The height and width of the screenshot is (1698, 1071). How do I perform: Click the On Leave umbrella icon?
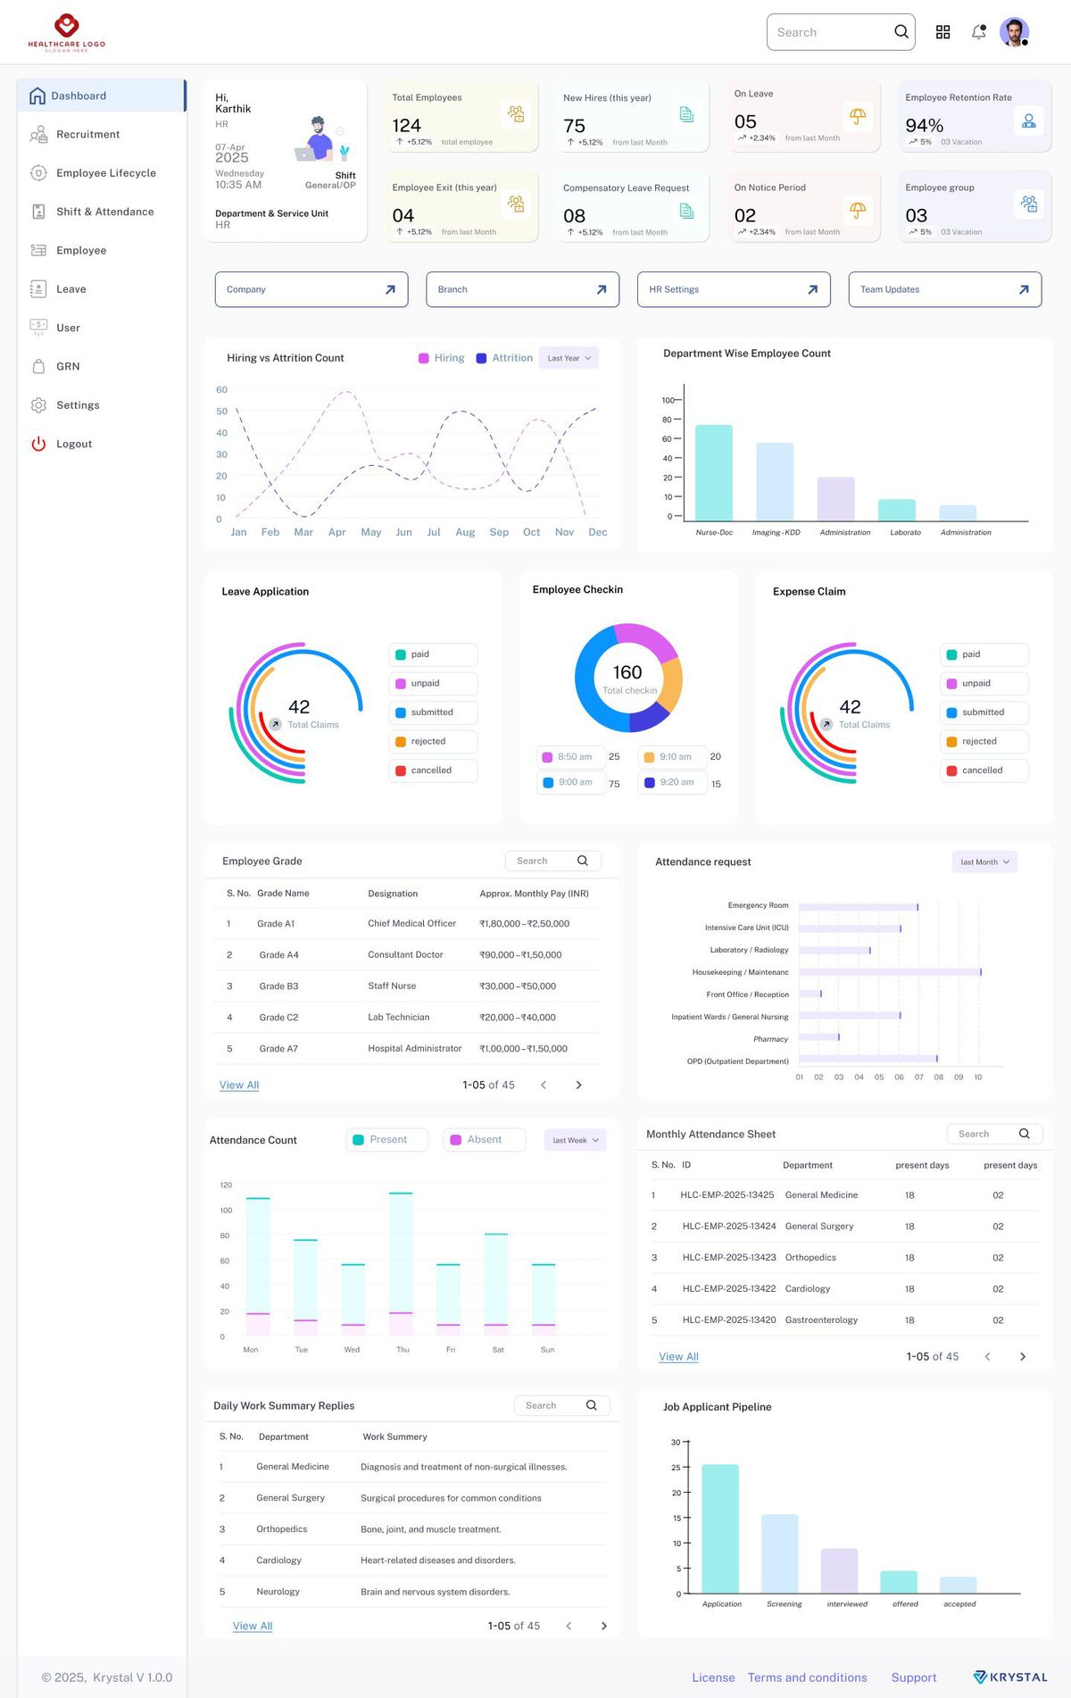pos(858,116)
